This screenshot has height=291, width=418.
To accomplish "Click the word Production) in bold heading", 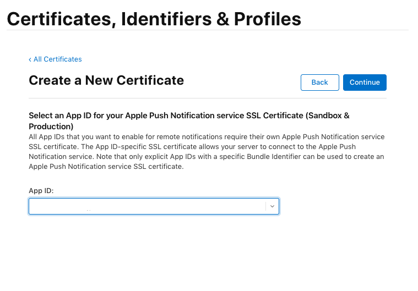I will click(51, 127).
